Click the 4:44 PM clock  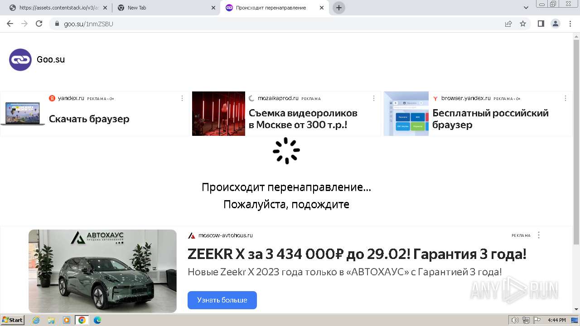[x=556, y=320]
